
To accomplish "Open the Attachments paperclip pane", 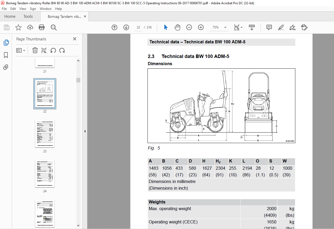I will [6, 67].
